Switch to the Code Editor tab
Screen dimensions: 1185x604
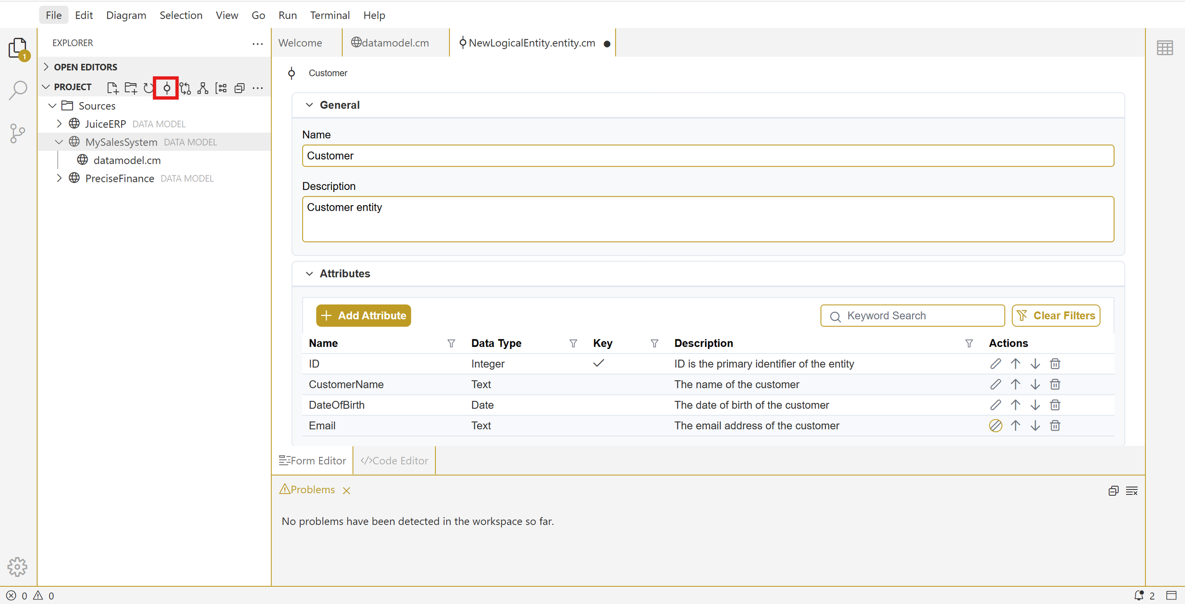[x=394, y=461]
